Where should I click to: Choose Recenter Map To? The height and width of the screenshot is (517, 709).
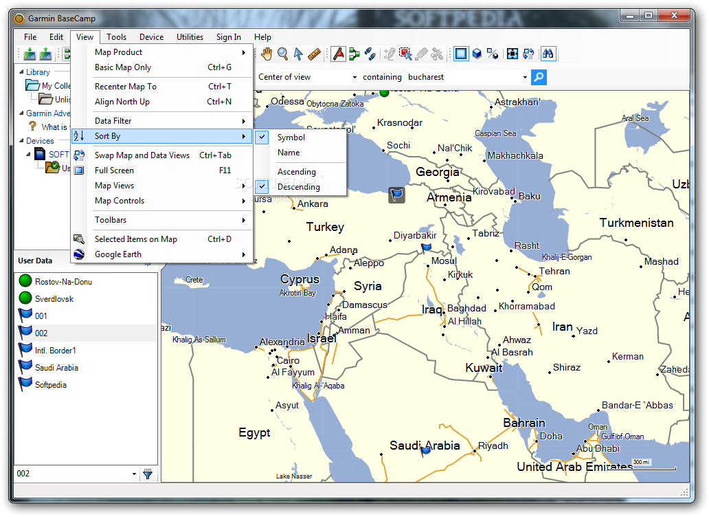(162, 87)
